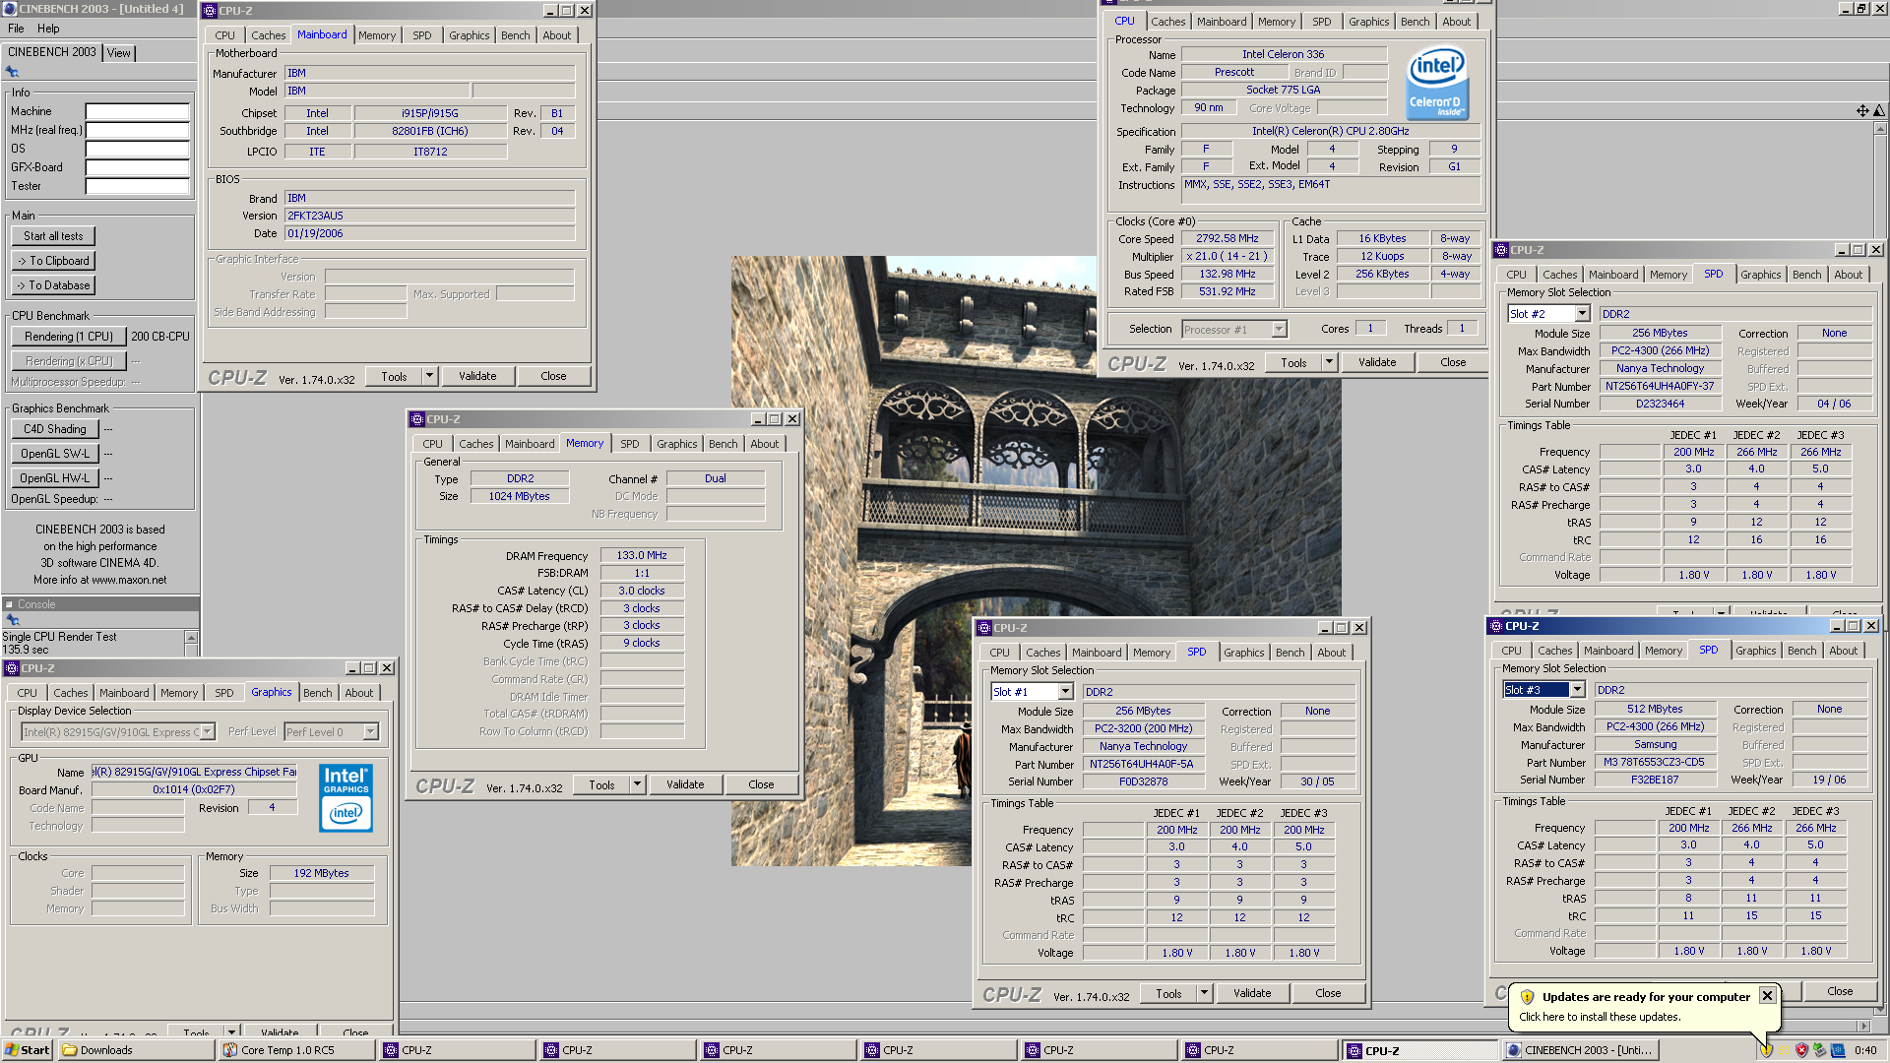Click the highlighted active CPU-Z taskbar button
The width and height of the screenshot is (1890, 1063).
(1420, 1050)
